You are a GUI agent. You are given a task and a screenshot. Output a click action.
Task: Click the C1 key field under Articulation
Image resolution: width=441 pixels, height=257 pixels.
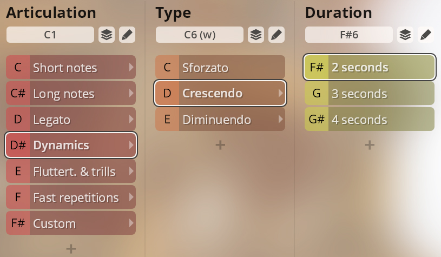click(50, 35)
